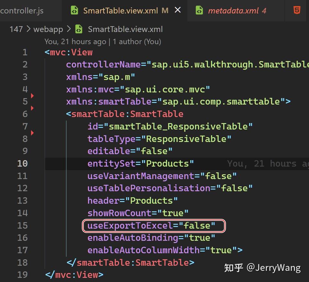Close the SmartTable.view.xml tab with its X icon
Screen dimensions: 309x282
(178, 10)
